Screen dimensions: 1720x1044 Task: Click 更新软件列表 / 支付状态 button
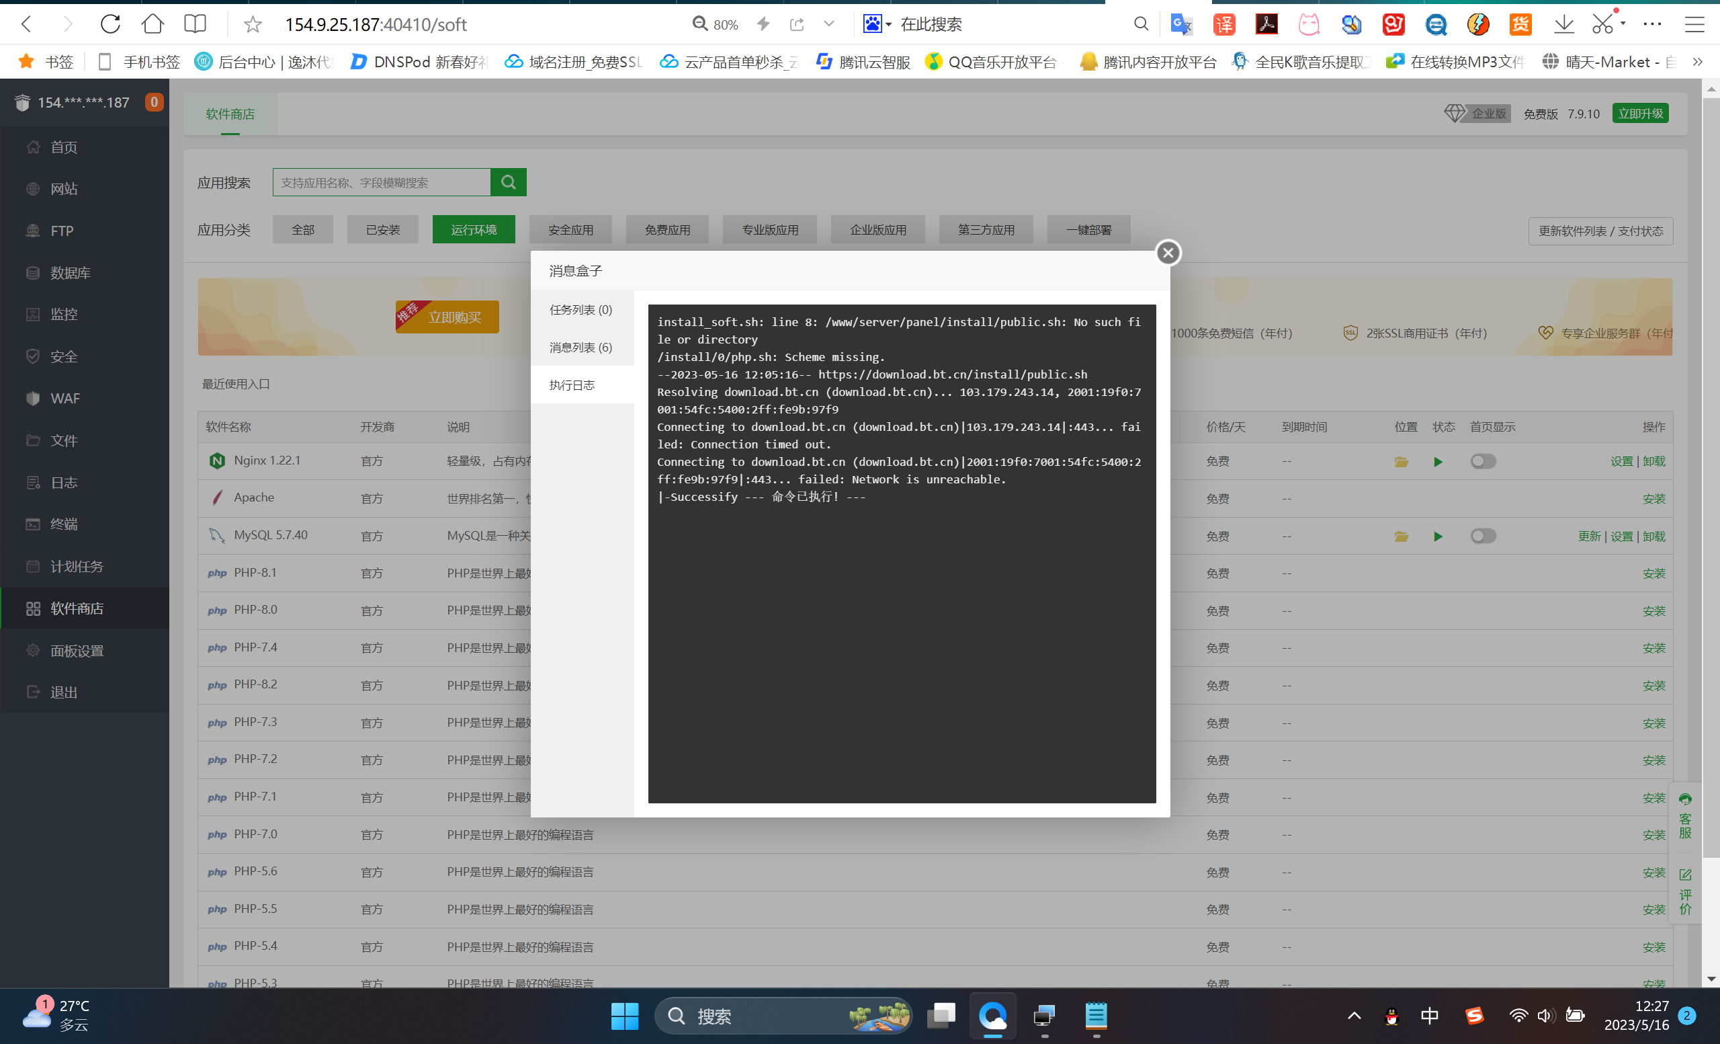point(1600,231)
